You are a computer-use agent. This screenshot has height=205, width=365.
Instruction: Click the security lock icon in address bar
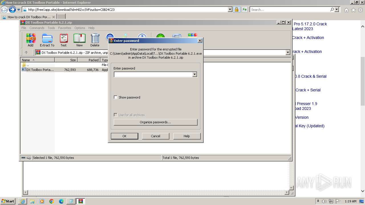point(236,10)
